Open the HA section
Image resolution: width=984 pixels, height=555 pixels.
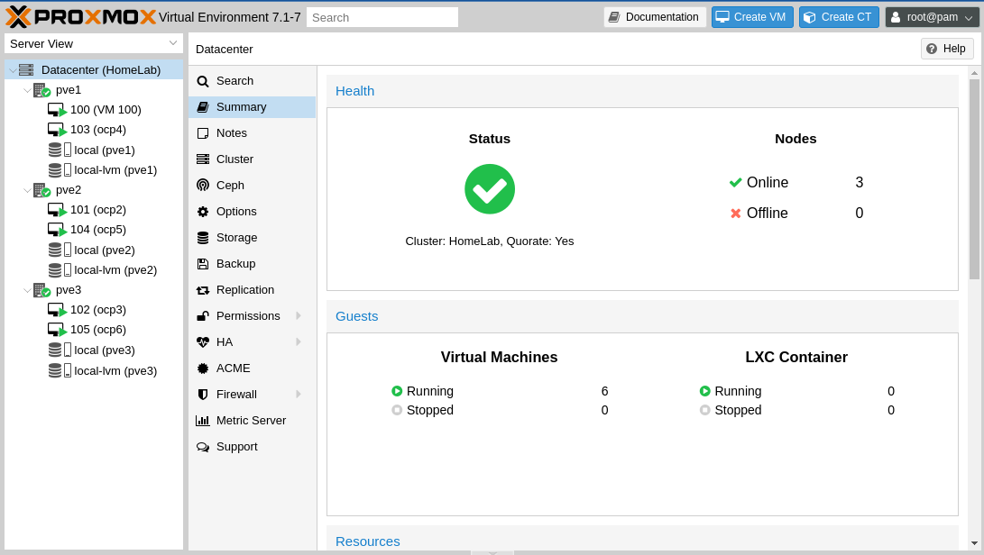[x=225, y=341]
